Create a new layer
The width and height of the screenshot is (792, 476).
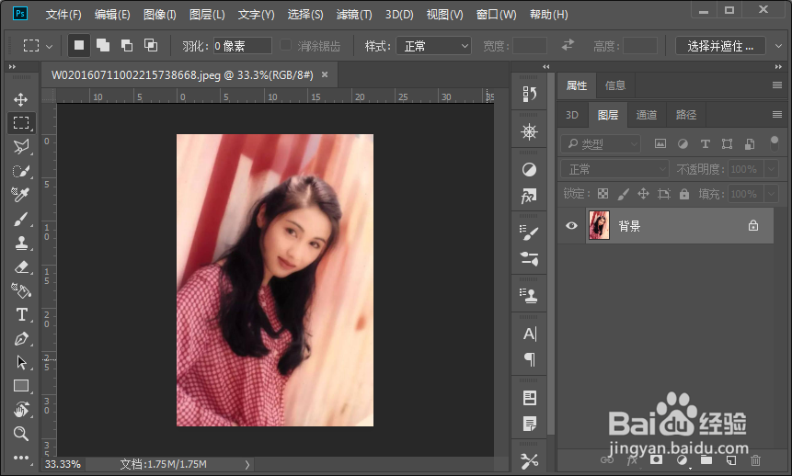(731, 459)
